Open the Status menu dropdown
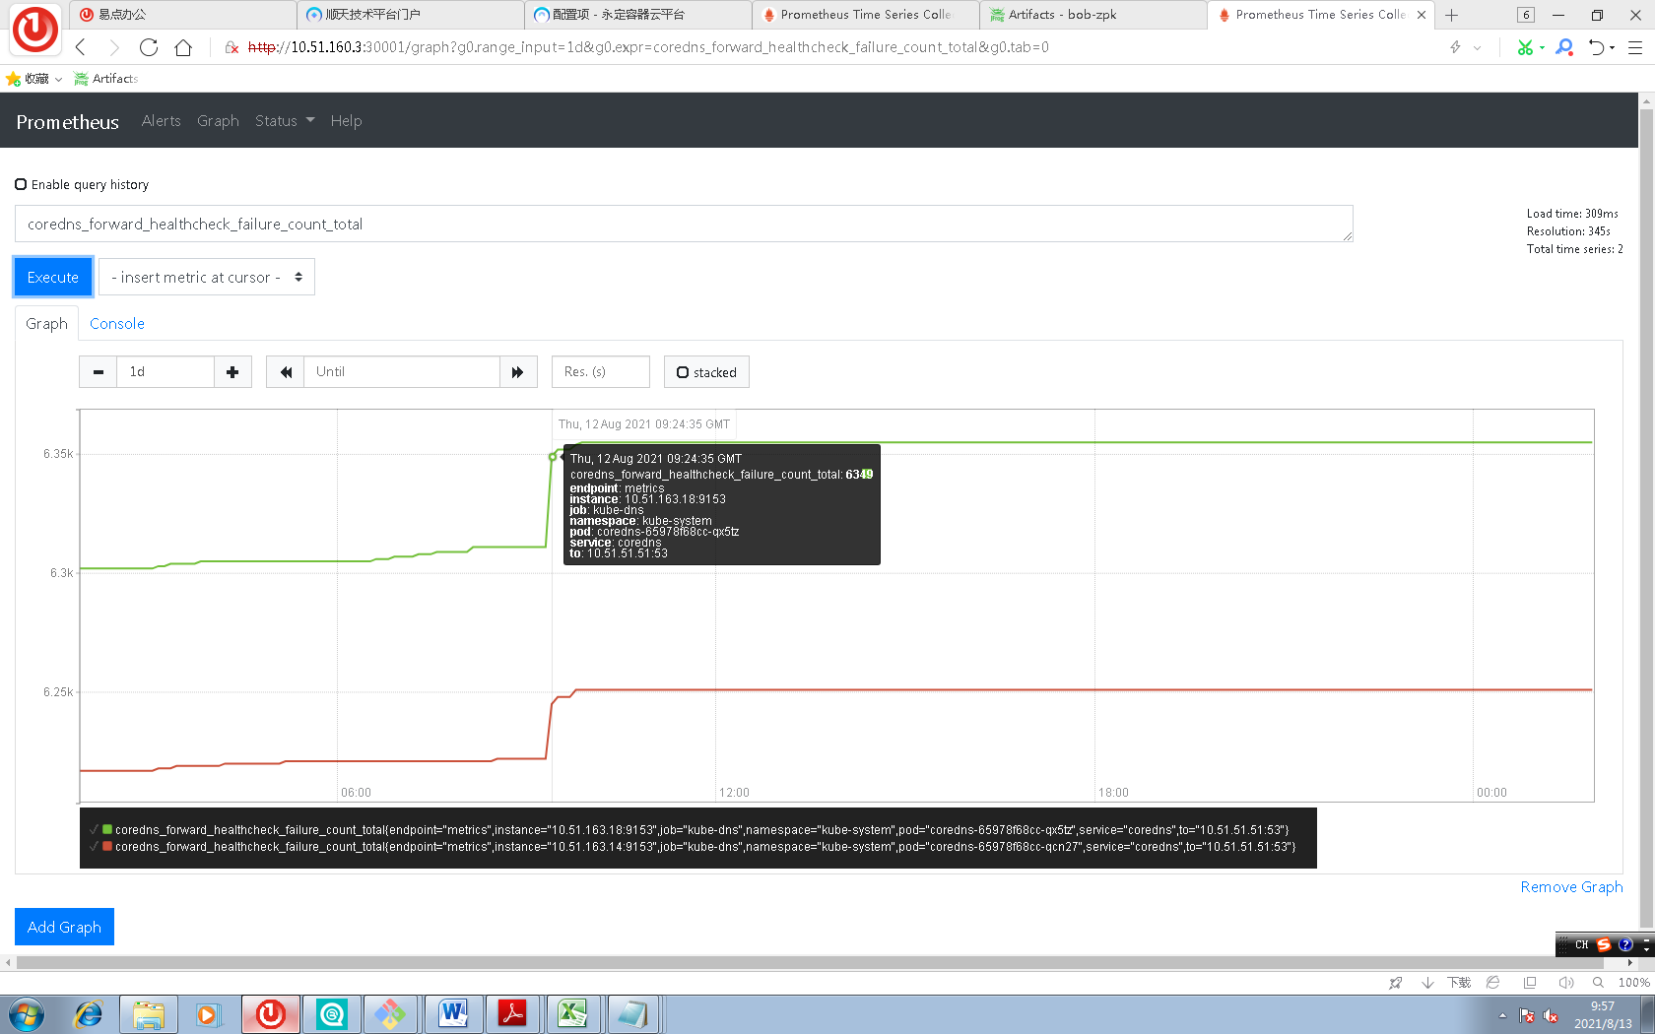Image resolution: width=1655 pixels, height=1034 pixels. (x=284, y=120)
